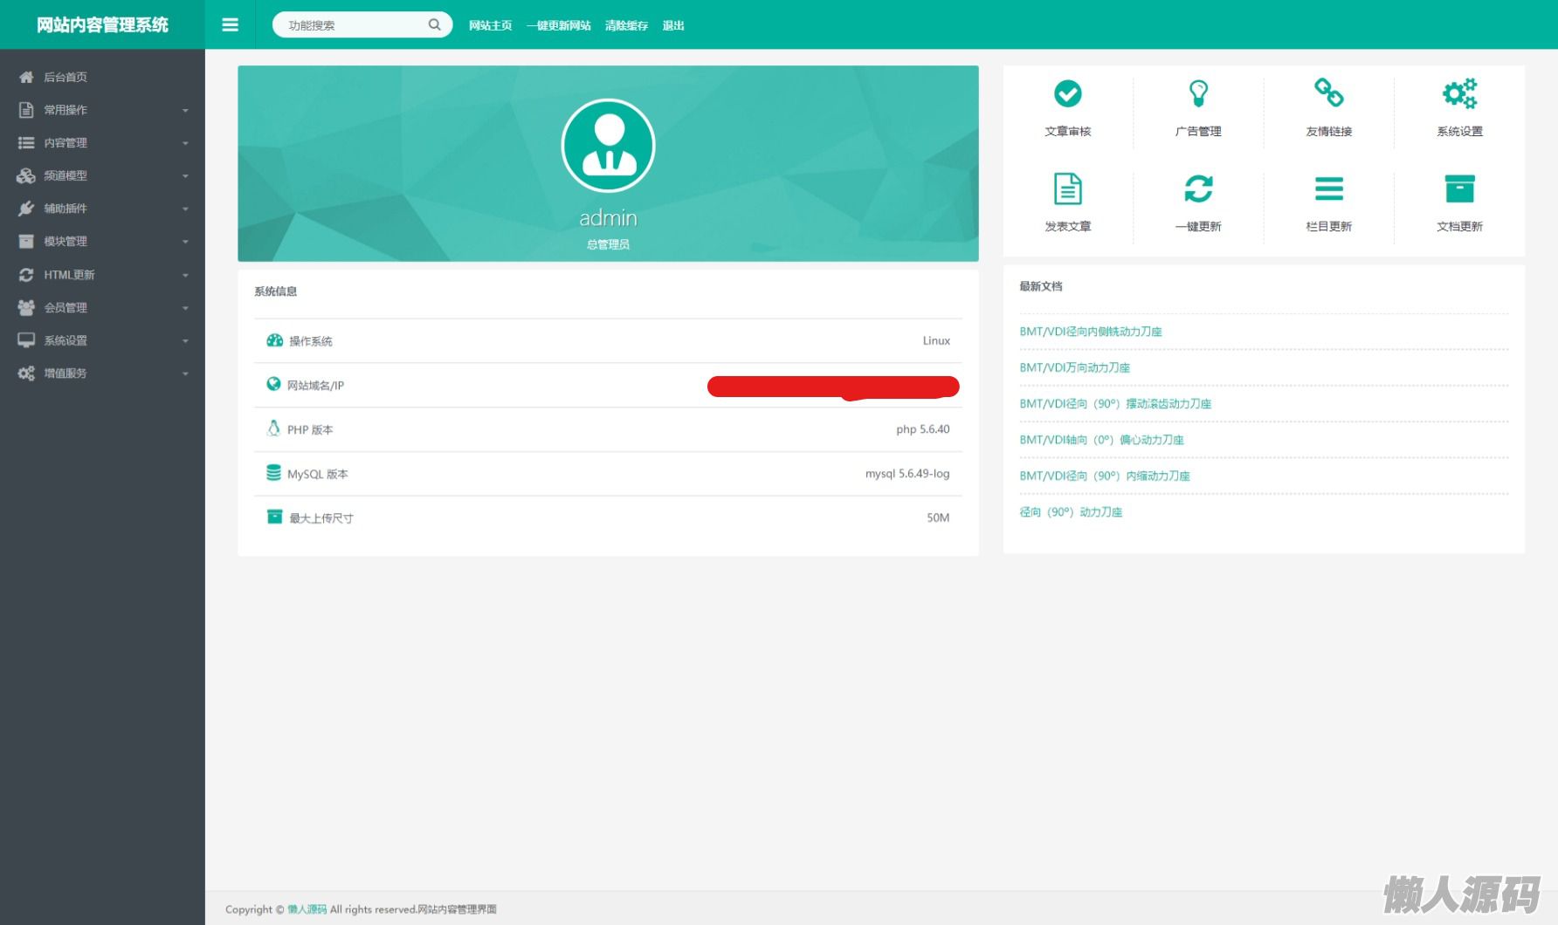Expand the 频道模型 dropdown arrow

[185, 176]
